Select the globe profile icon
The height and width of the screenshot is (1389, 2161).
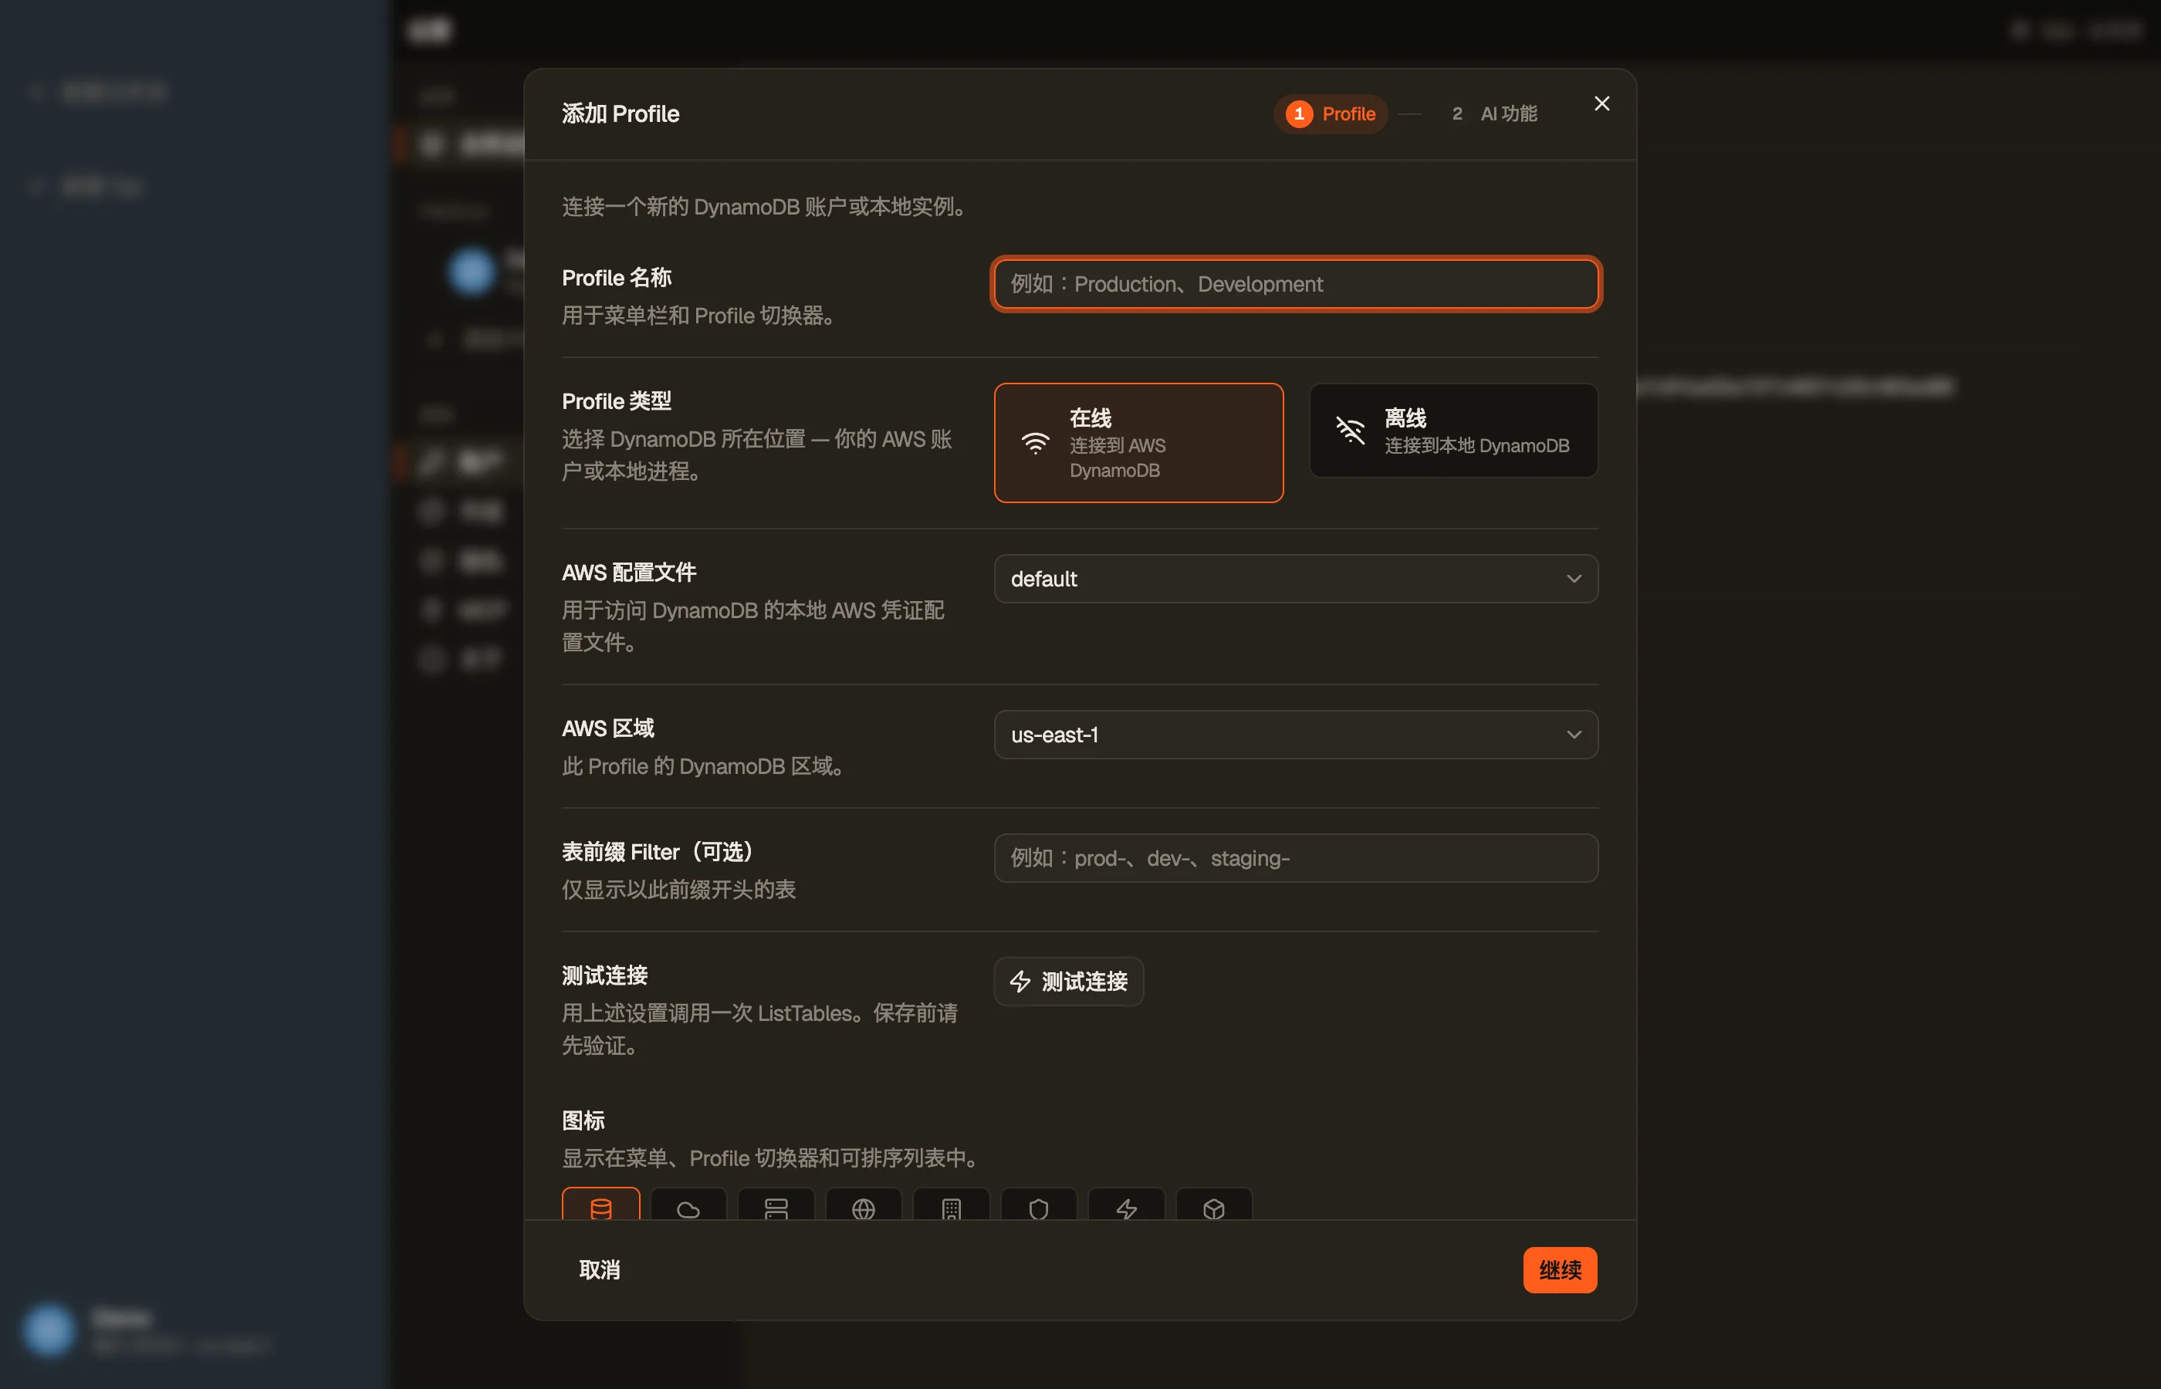click(863, 1205)
